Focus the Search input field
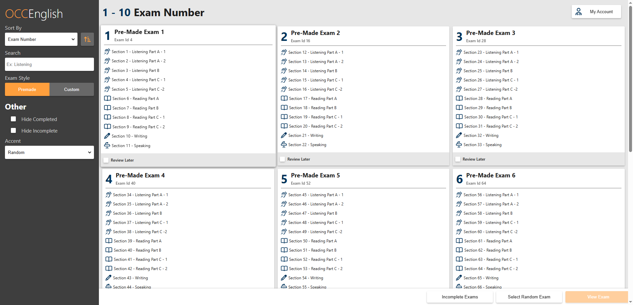Viewport: 633px width, 305px height. [49, 64]
